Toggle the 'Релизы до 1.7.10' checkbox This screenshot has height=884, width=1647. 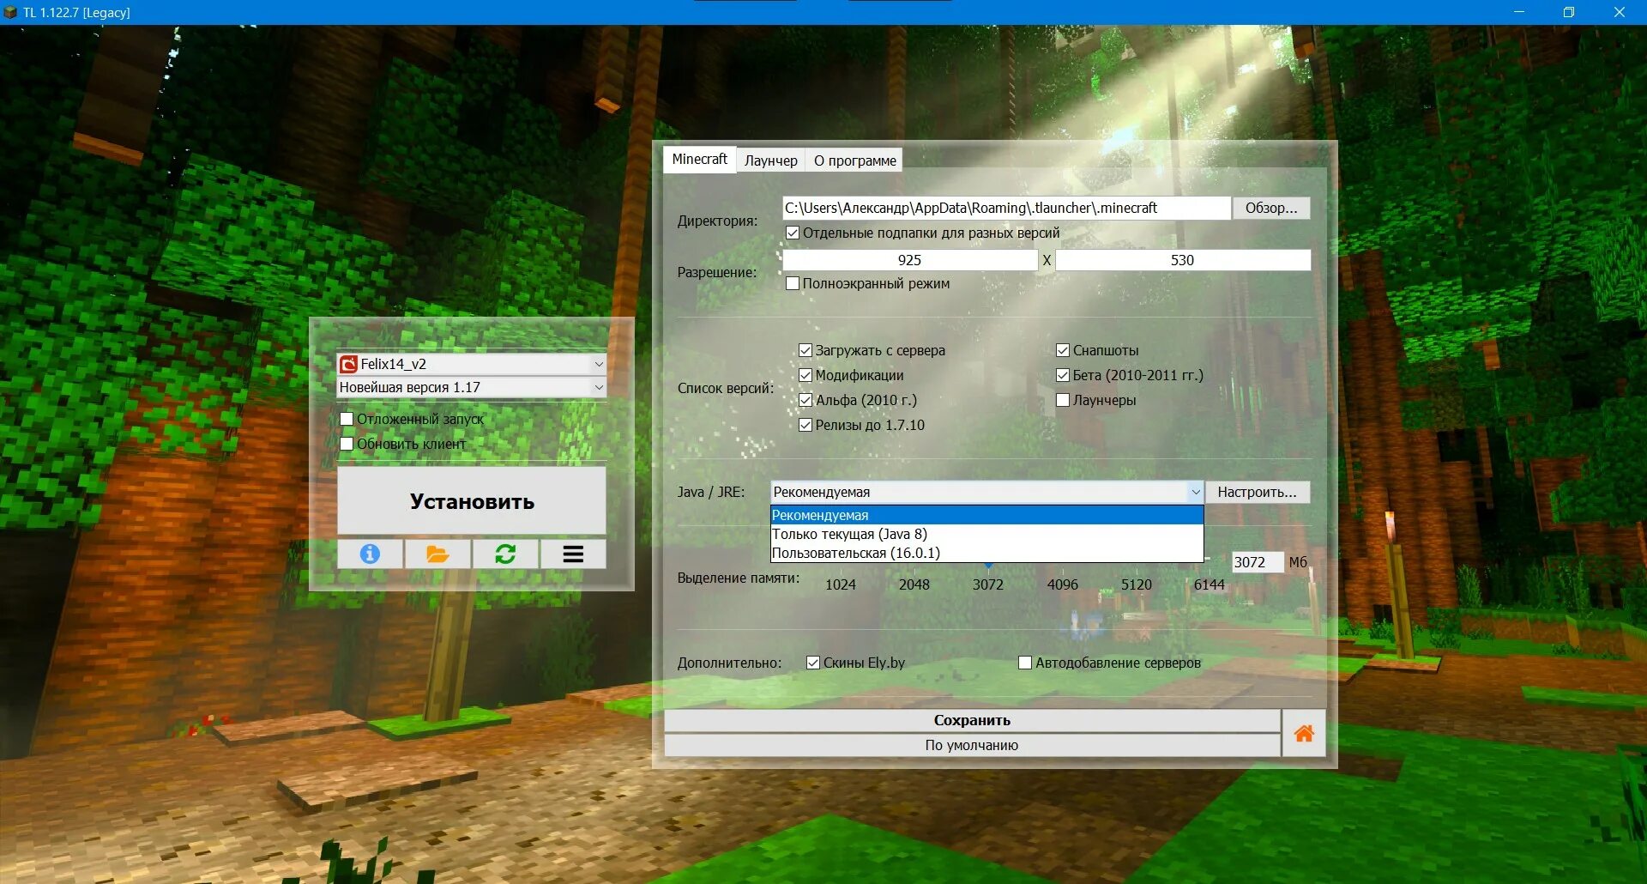[805, 425]
